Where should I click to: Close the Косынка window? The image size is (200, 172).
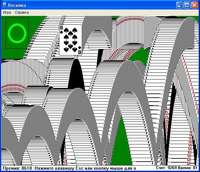(194, 5)
